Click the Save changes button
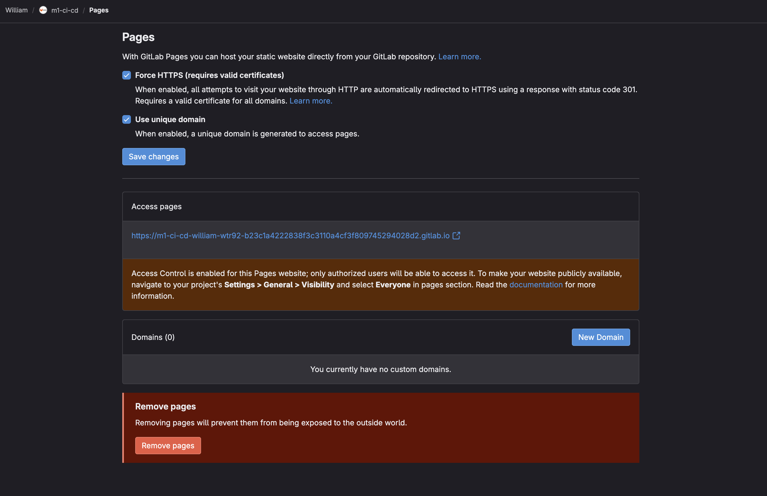The height and width of the screenshot is (496, 767). click(153, 157)
